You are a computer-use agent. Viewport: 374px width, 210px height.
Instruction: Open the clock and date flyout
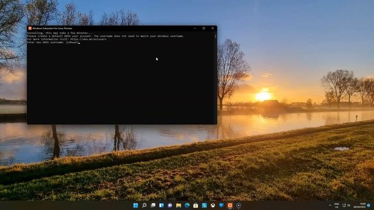click(359, 205)
